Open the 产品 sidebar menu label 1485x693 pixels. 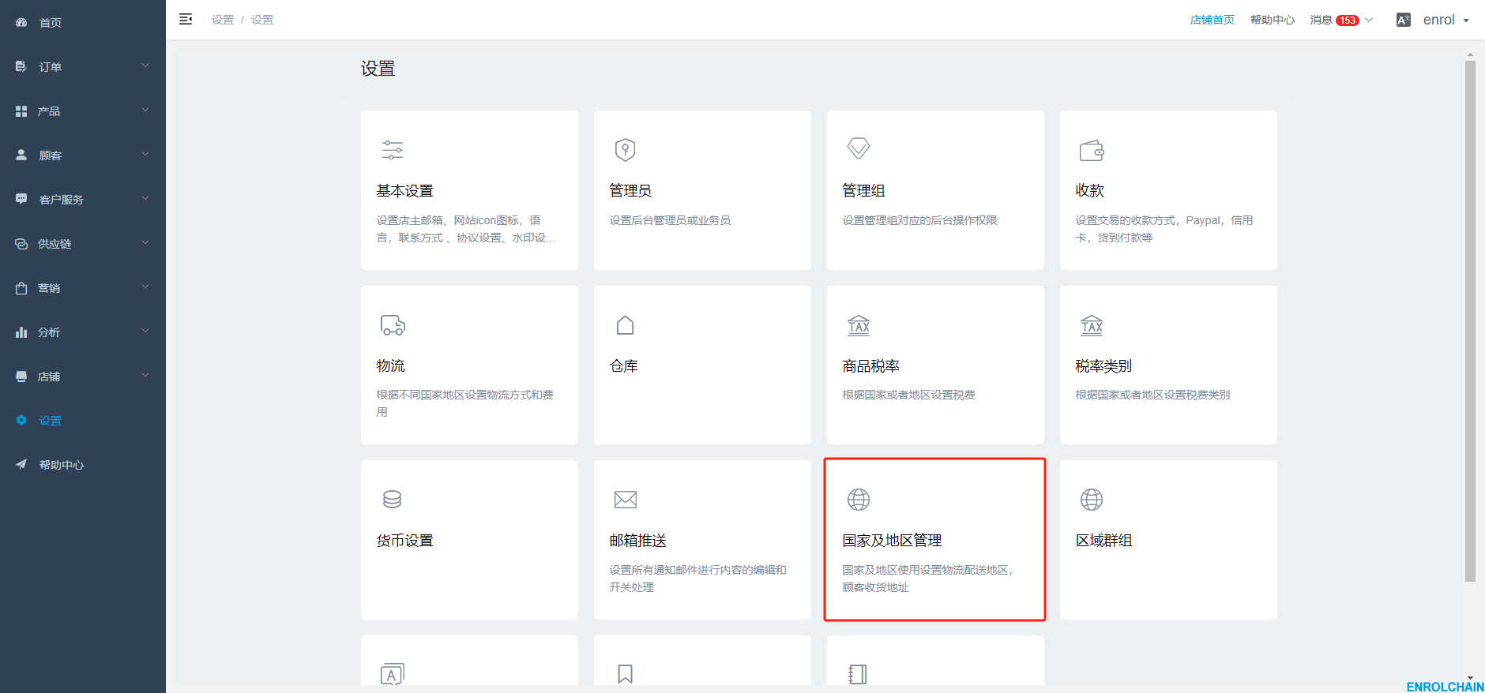click(49, 111)
